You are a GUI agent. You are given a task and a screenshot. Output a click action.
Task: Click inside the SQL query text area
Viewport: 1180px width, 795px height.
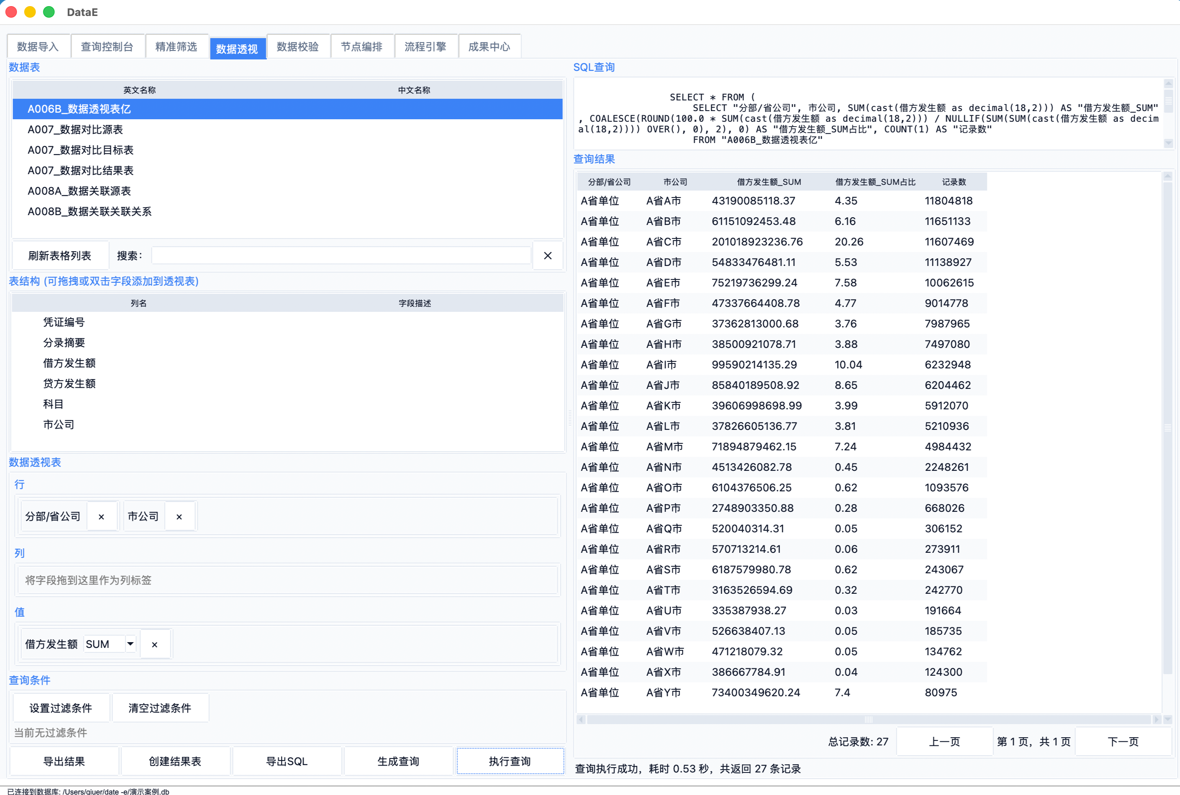(869, 114)
